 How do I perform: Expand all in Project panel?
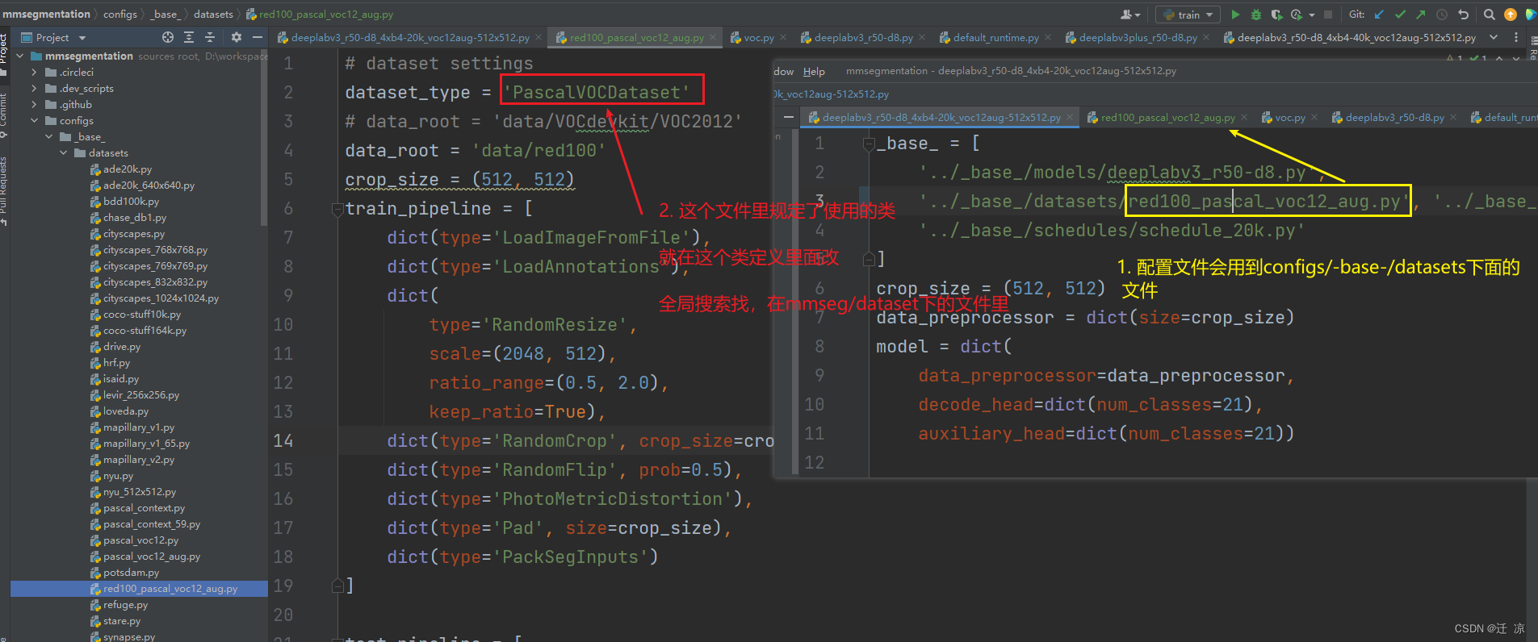coord(189,37)
